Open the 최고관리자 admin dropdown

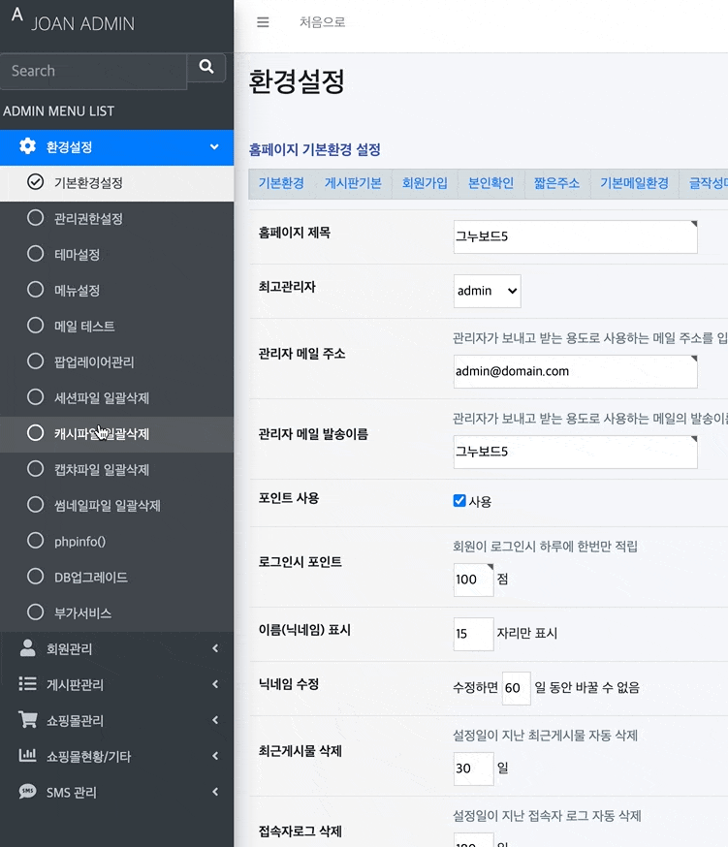[x=487, y=291]
